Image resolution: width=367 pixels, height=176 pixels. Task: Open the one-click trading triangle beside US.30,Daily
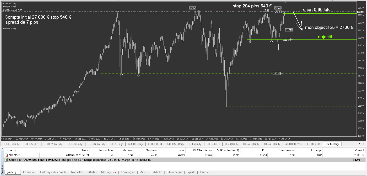coord(3,3)
